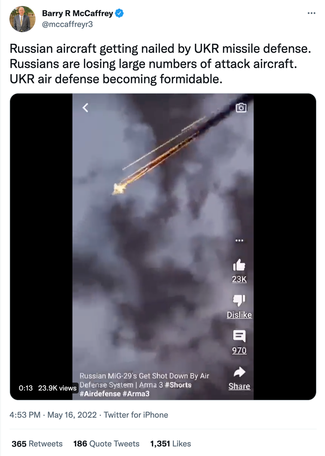Tap the thumbs-down Dislike icon

coord(239,300)
